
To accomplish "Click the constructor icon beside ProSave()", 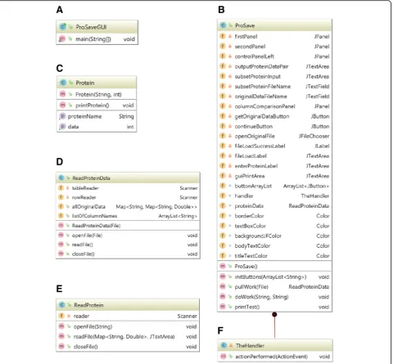I will [x=223, y=266].
